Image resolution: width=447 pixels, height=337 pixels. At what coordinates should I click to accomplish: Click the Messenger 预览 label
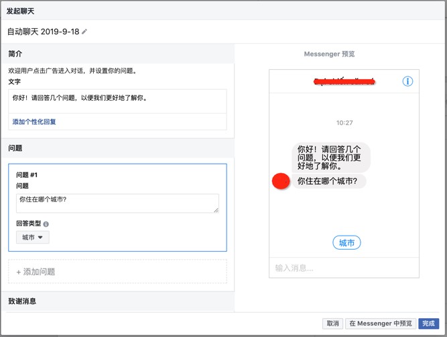(x=329, y=54)
